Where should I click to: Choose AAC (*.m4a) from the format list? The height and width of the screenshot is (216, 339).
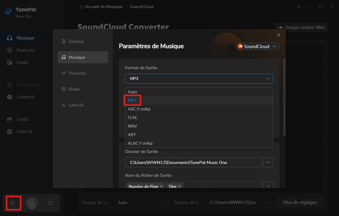click(x=199, y=109)
